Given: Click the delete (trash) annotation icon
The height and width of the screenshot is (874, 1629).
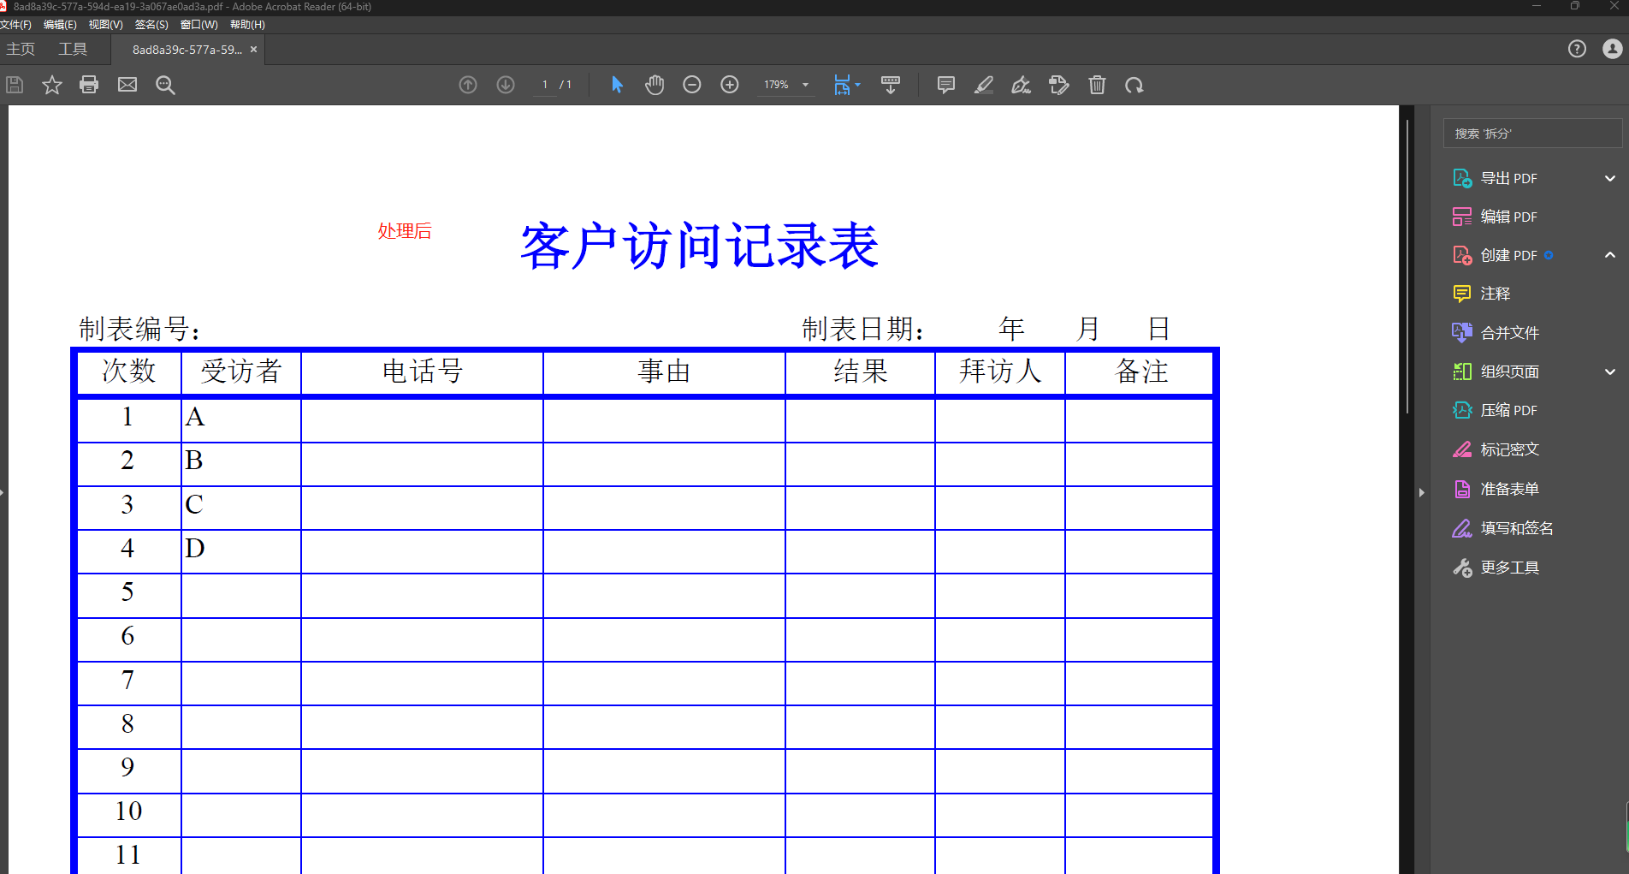Looking at the screenshot, I should [1096, 85].
